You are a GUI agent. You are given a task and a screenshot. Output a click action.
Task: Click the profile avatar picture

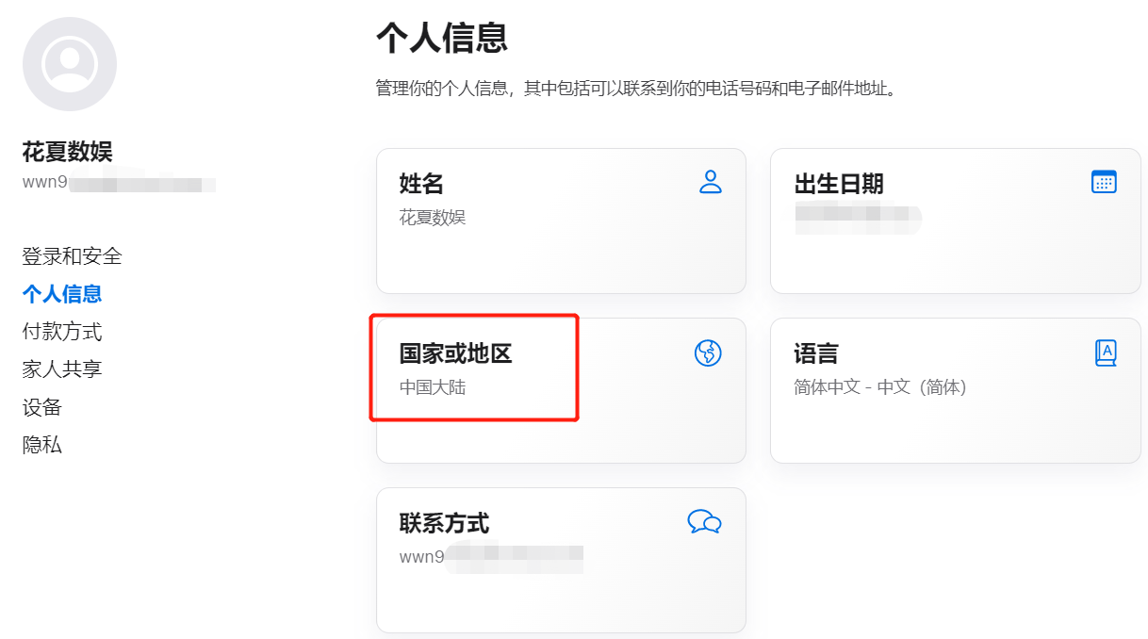[70, 64]
